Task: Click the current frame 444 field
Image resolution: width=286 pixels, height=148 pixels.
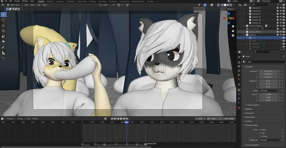Action: [200, 119]
